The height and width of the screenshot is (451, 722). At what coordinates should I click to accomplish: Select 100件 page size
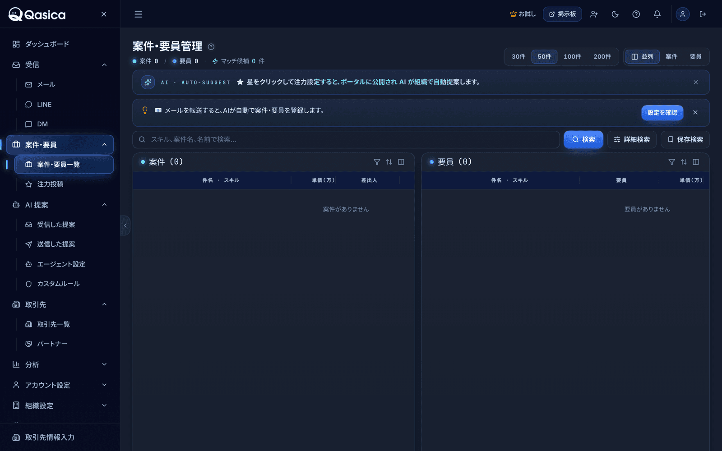[x=572, y=57]
